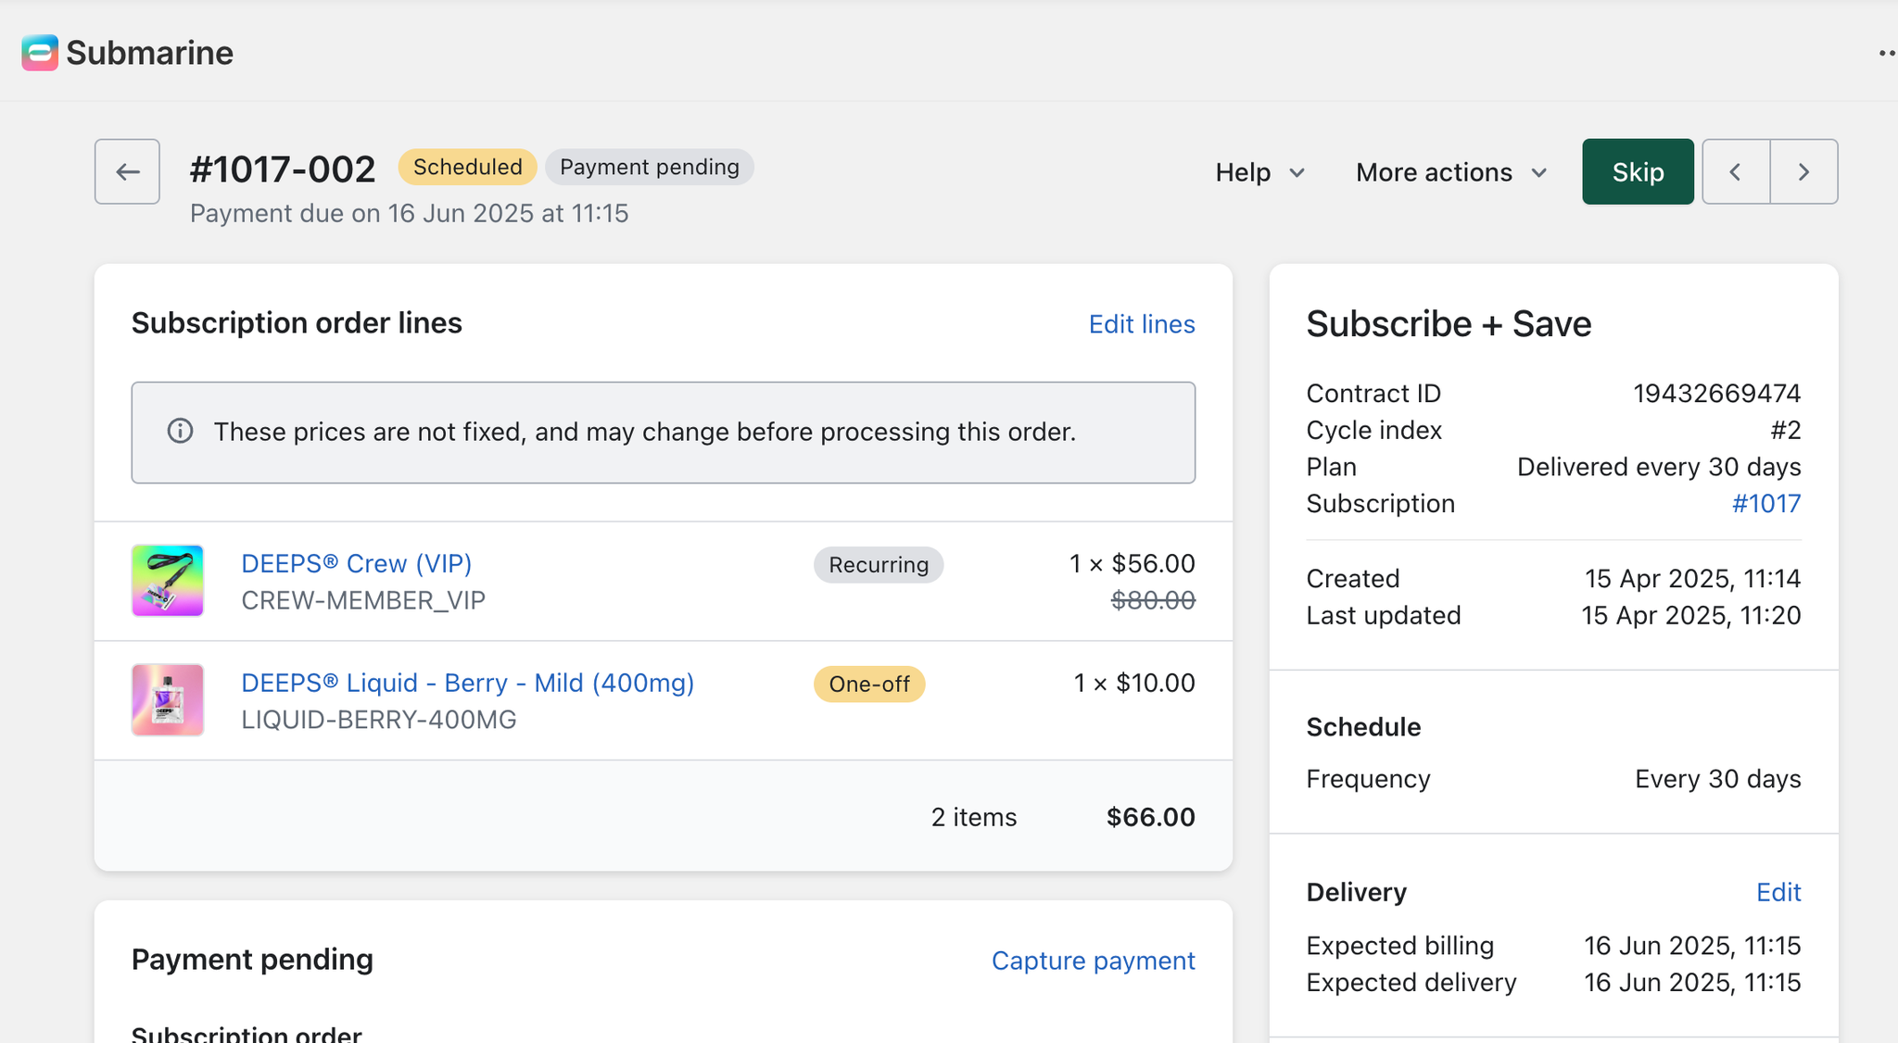
Task: Click Edit in the Delivery section
Action: 1778,892
